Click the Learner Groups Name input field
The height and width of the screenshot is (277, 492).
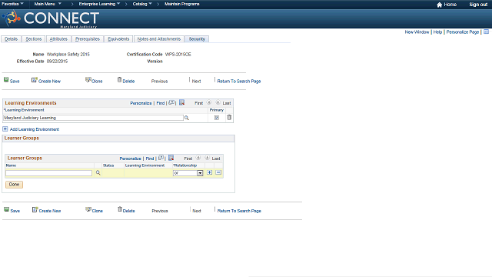click(48, 173)
